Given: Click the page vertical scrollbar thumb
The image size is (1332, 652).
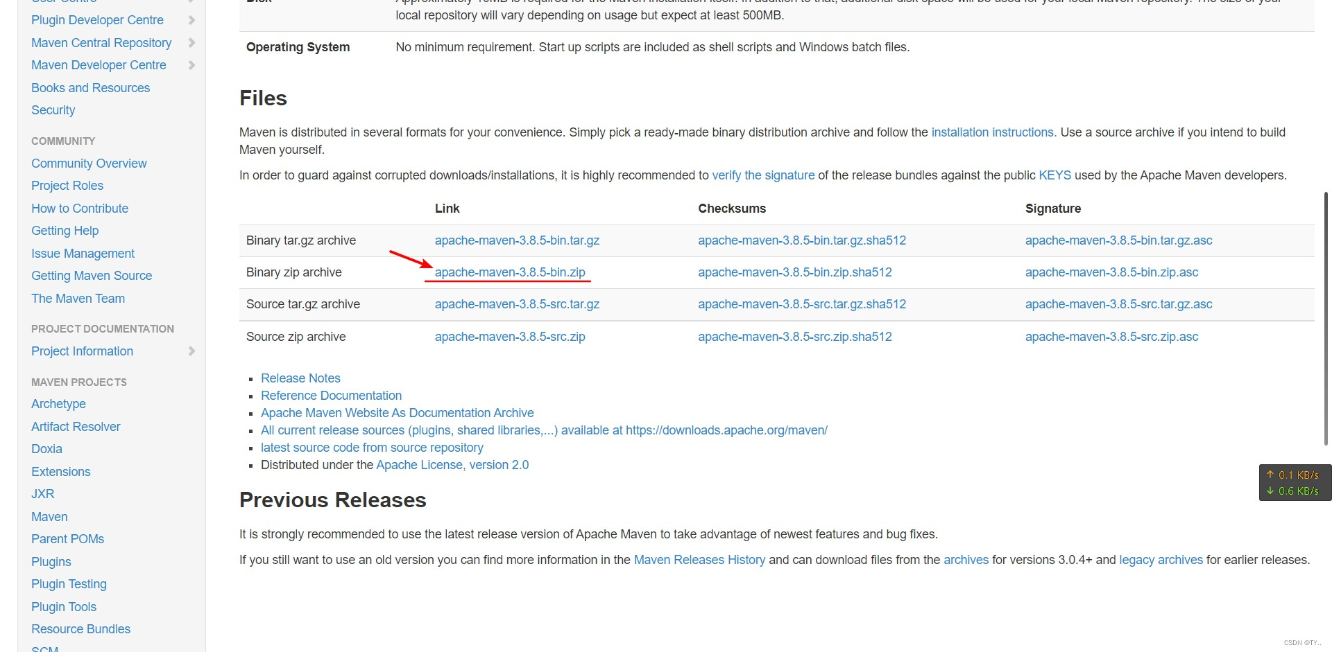Looking at the screenshot, I should [1326, 319].
